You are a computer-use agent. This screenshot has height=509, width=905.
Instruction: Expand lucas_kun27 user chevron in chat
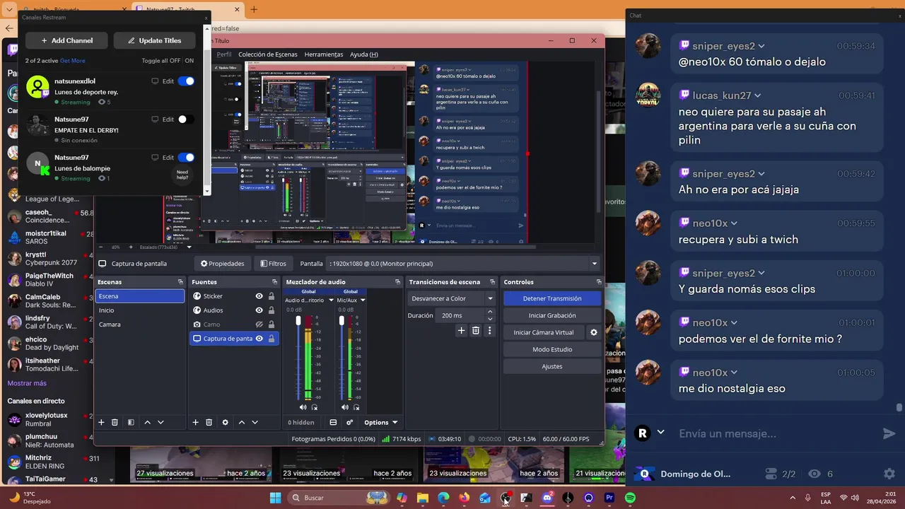click(x=757, y=95)
